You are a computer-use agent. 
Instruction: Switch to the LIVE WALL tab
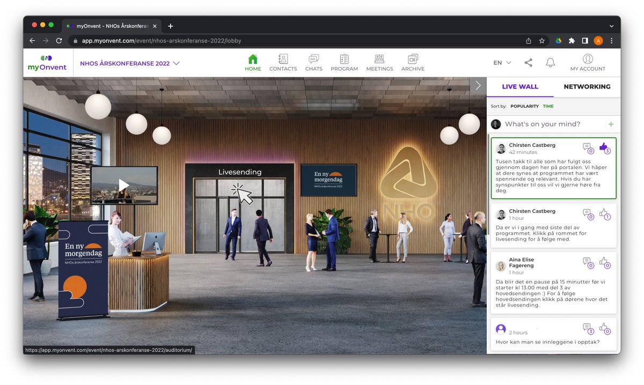tap(520, 86)
